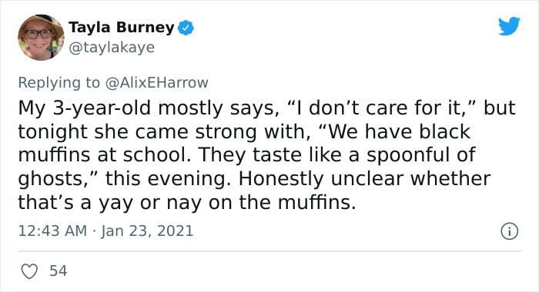Viewport: 539px width, 292px height.
Task: Click the phrase 'Honestly unclear whether'
Action: (364, 179)
